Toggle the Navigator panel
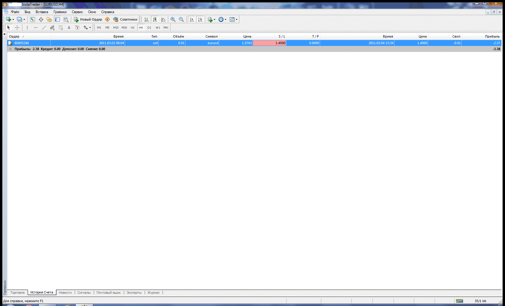Screen dimensions: 505x306 click(49, 19)
